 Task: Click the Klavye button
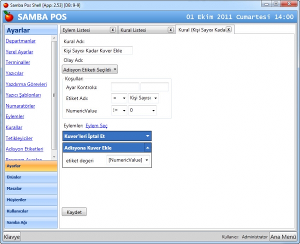[12, 236]
